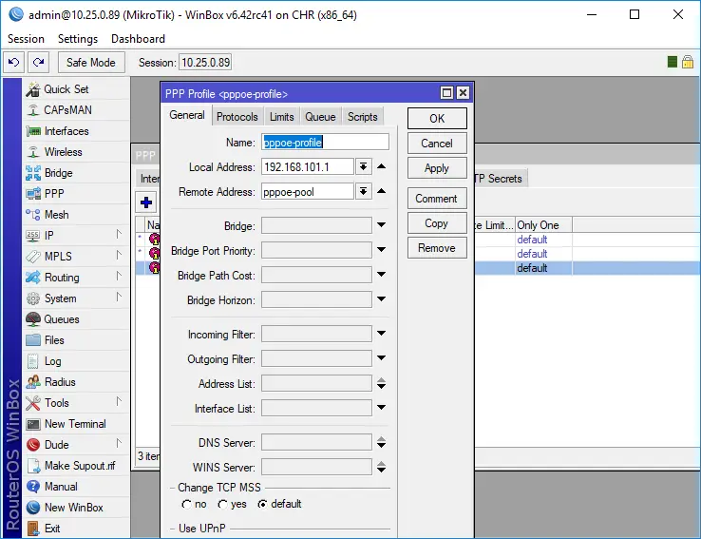701x539 pixels.
Task: Click the Redo arrow in the toolbar
Action: click(x=38, y=62)
